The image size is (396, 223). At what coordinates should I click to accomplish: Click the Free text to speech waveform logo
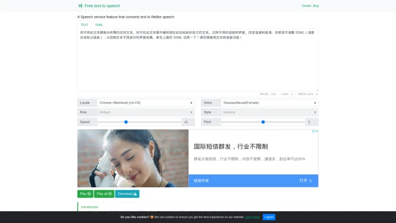80,6
